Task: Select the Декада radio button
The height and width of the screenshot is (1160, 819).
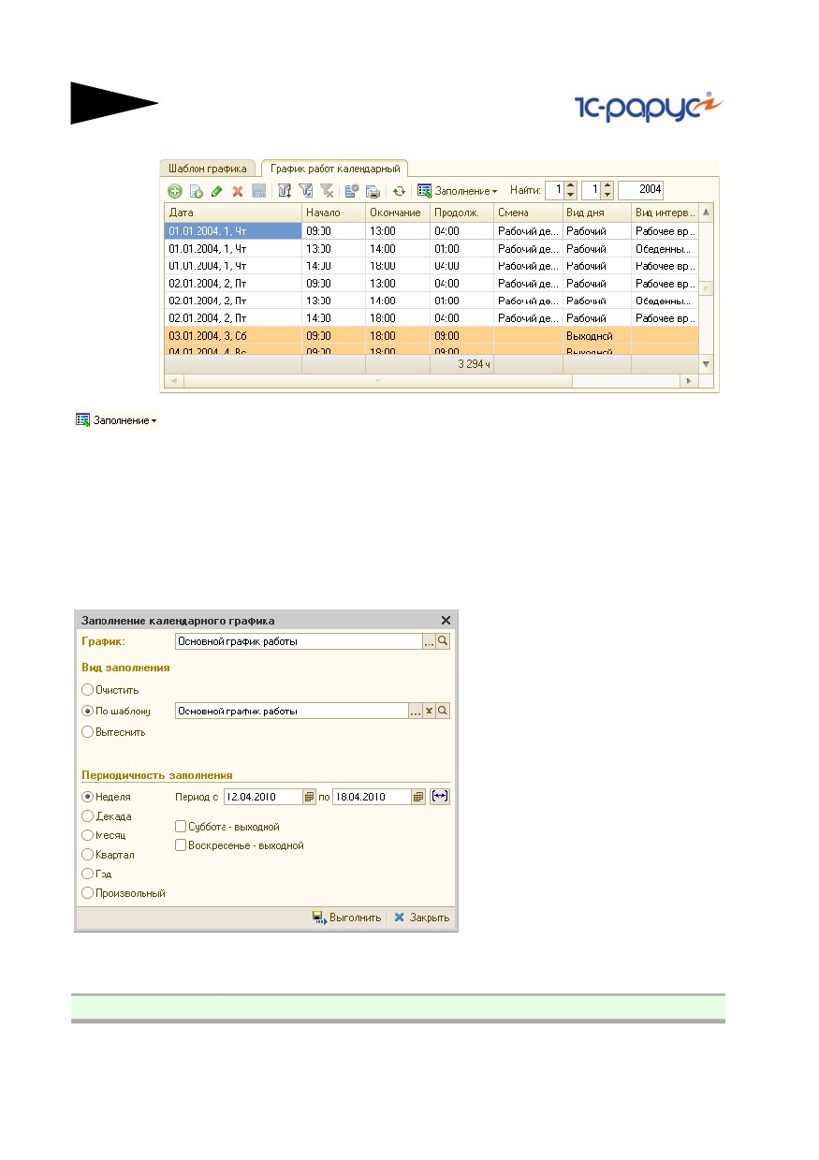Action: [88, 816]
